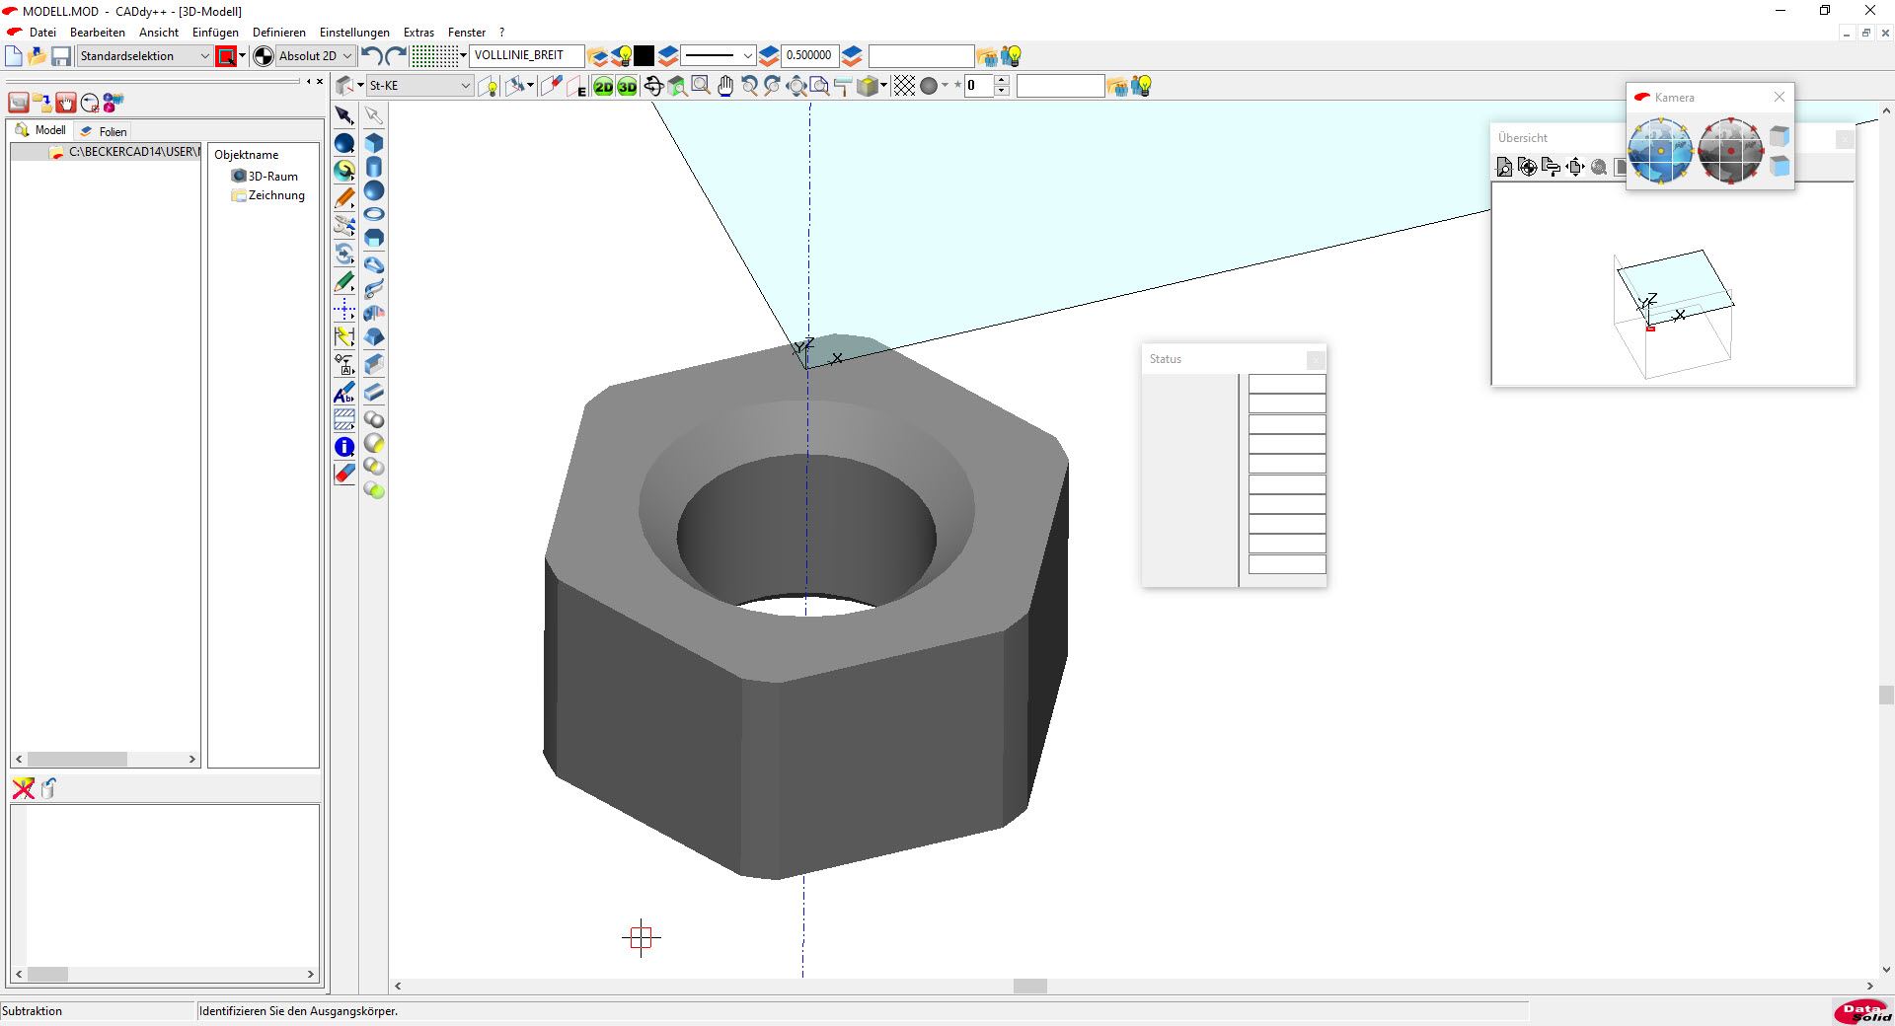1895x1026 pixels.
Task: Close the Kamera panel
Action: (x=1779, y=97)
